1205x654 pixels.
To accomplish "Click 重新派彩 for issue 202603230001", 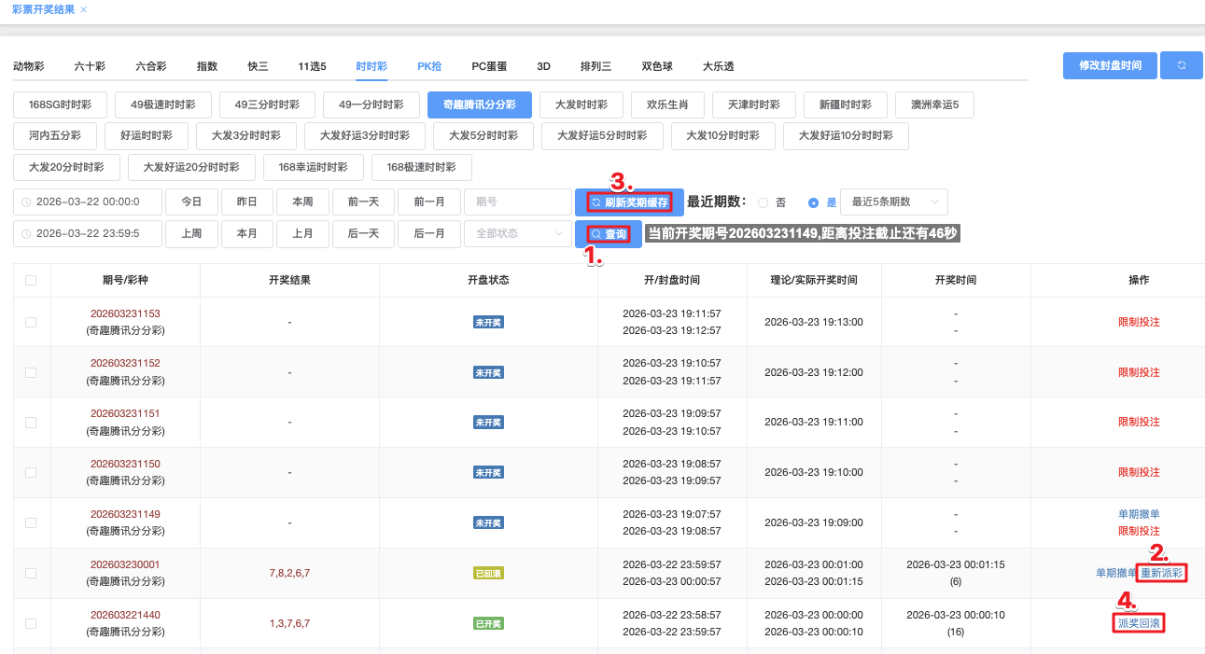I will pyautogui.click(x=1163, y=573).
